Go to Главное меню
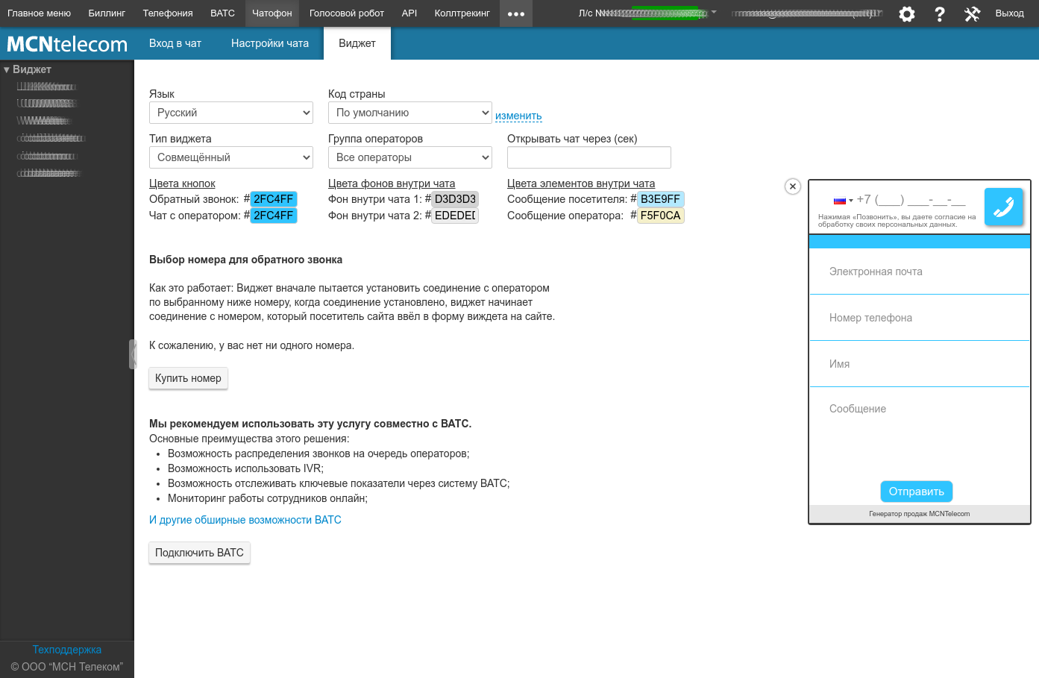Screen dimensions: 1039x678 point(39,13)
